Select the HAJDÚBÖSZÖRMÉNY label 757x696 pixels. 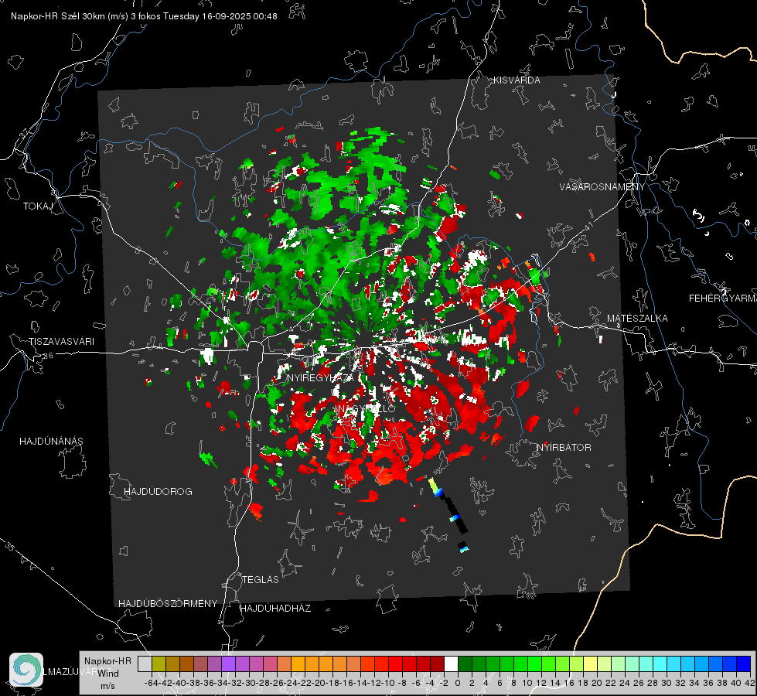click(168, 604)
